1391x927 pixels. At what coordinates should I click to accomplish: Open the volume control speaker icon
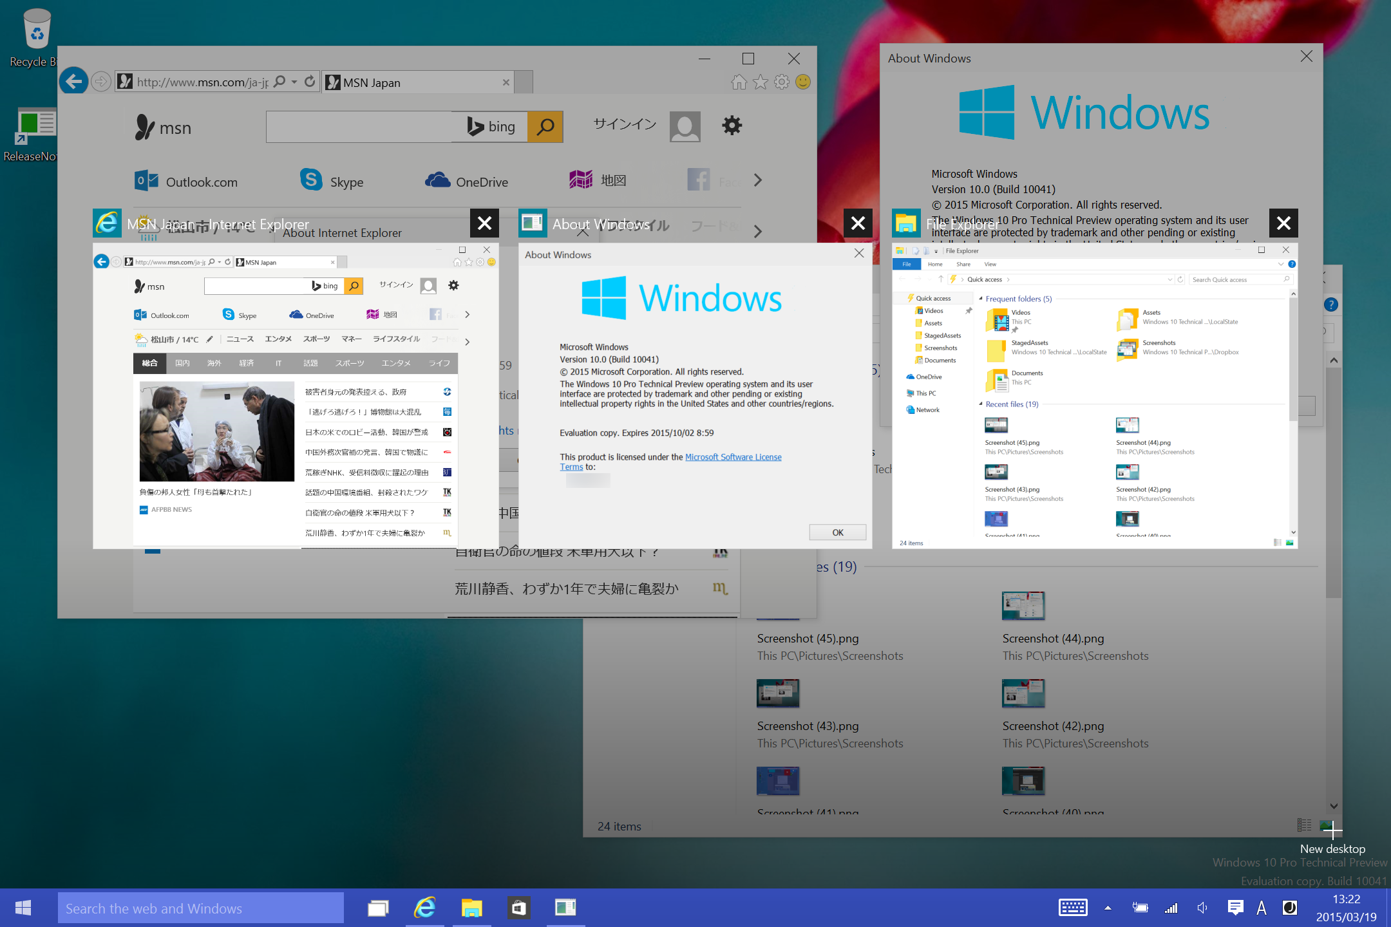point(1202,908)
